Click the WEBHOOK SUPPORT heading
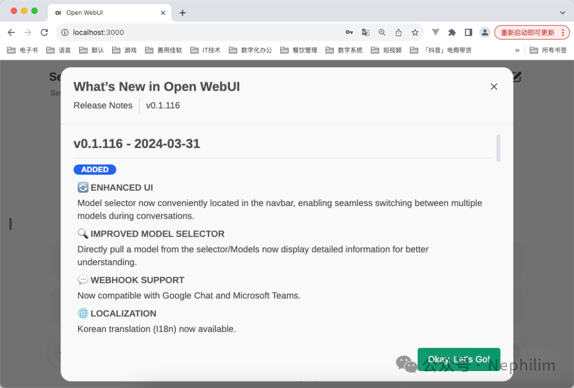574x388 pixels. [x=137, y=280]
